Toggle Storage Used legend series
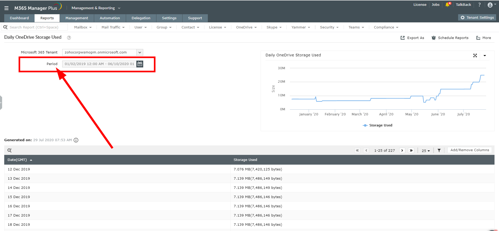The height and width of the screenshot is (231, 499). click(377, 125)
